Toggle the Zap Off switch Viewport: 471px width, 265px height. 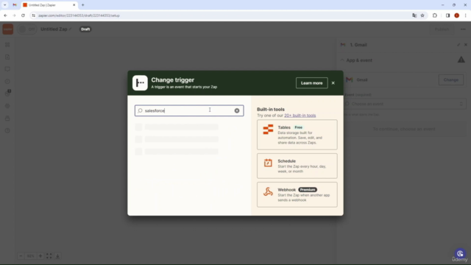coord(26,29)
